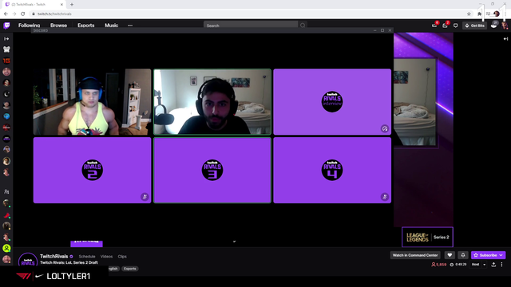This screenshot has width=511, height=287.
Task: Reload the browser page
Action: tap(23, 14)
